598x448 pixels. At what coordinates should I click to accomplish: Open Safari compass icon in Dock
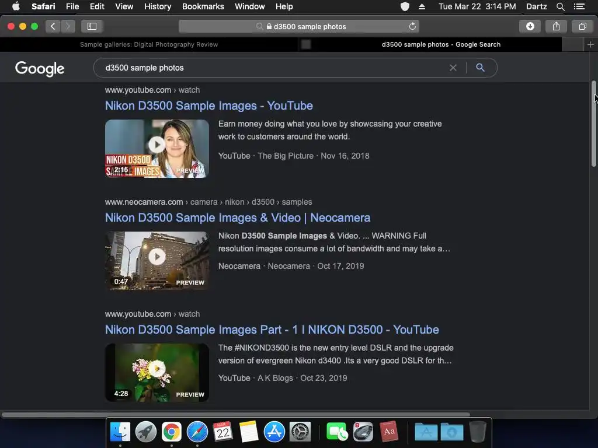pos(197,432)
